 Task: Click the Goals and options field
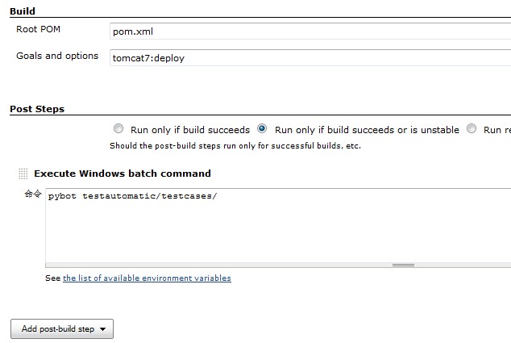coord(310,58)
